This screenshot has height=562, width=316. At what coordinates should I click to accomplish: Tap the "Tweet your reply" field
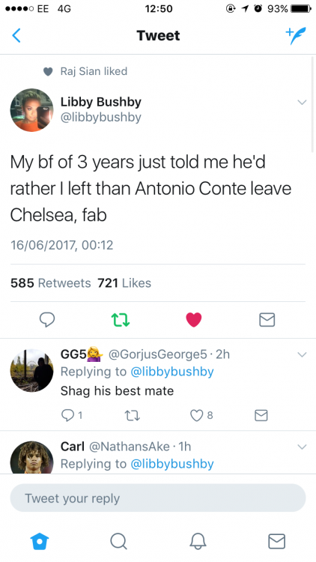(x=158, y=498)
